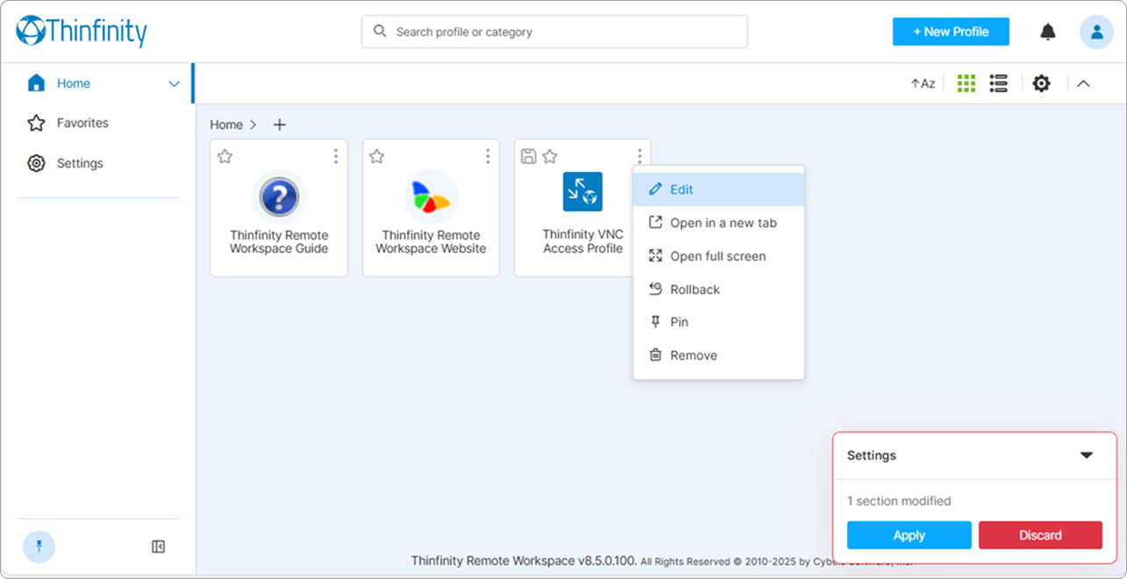Collapse the toolbar with the up chevron
This screenshot has width=1127, height=579.
tap(1083, 83)
